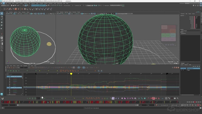This screenshot has width=202, height=114.
Task: Toggle the GE button in Graph Editor toolbar
Action: point(102,71)
